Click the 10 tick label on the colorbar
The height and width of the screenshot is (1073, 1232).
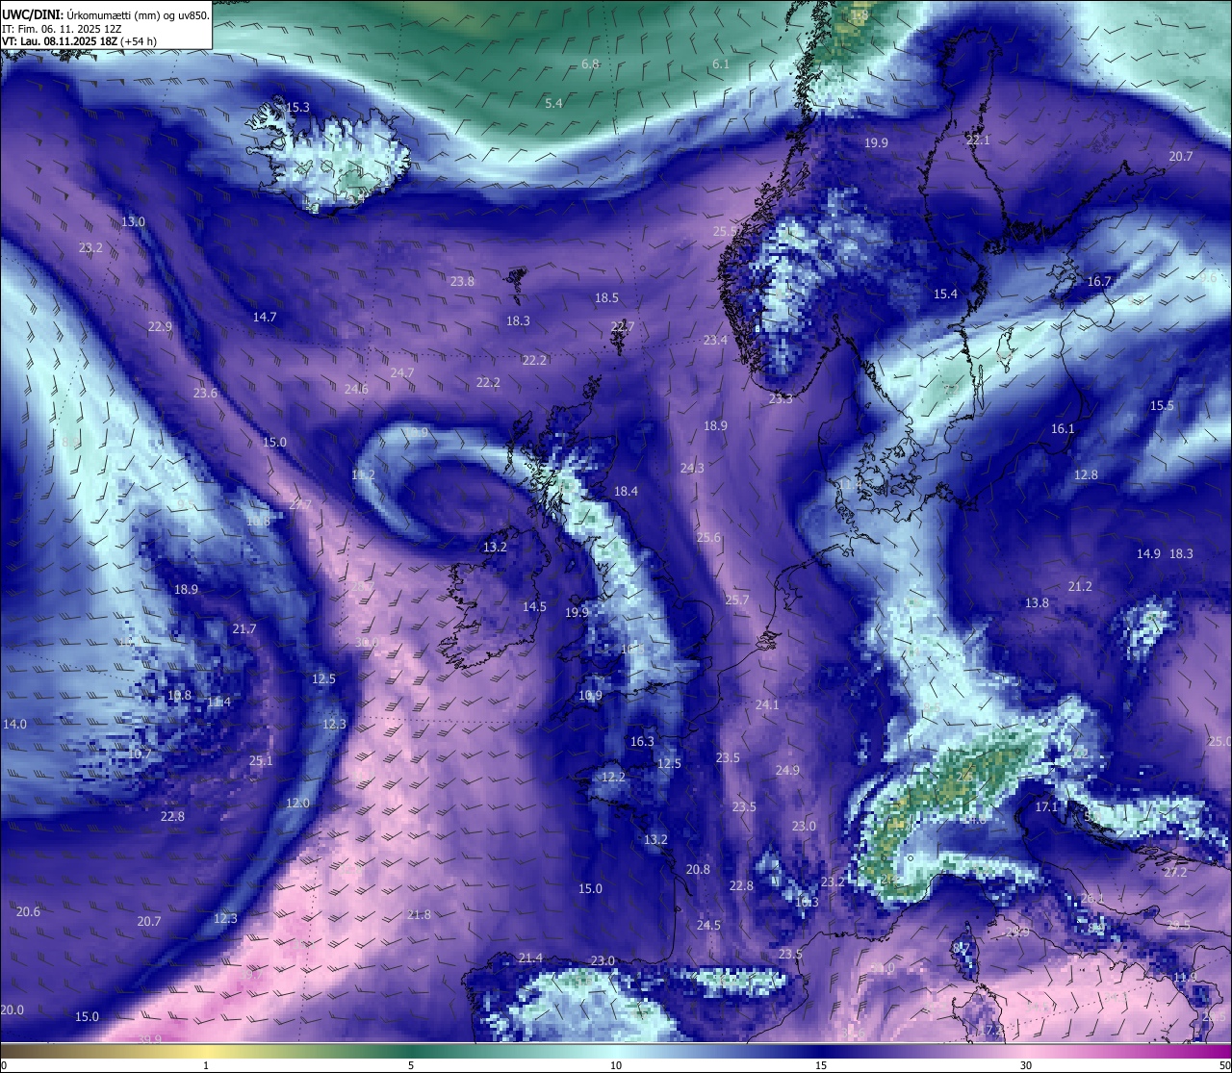[616, 1065]
